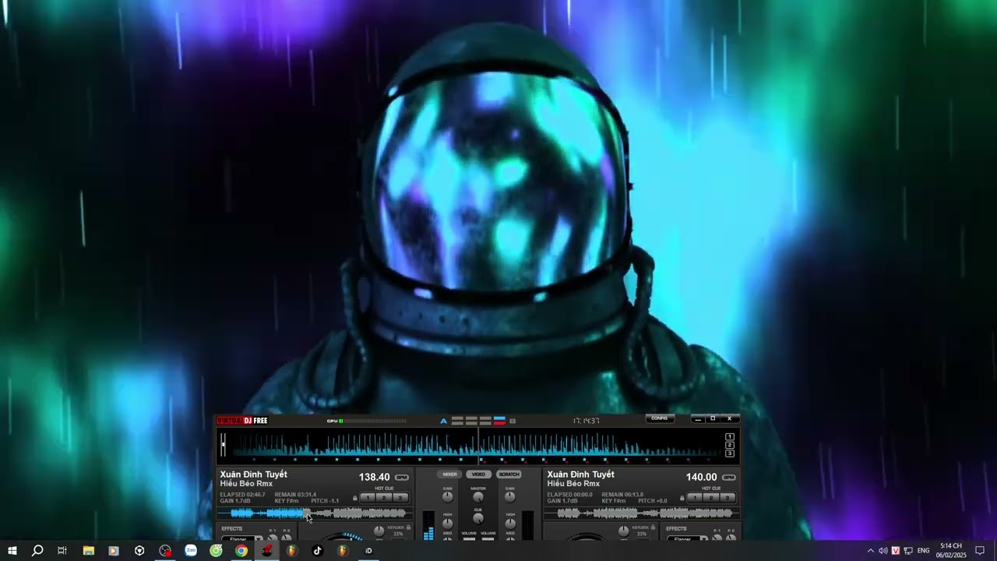Image resolution: width=997 pixels, height=561 pixels.
Task: Select waveform zoom level 2
Action: pos(730,446)
